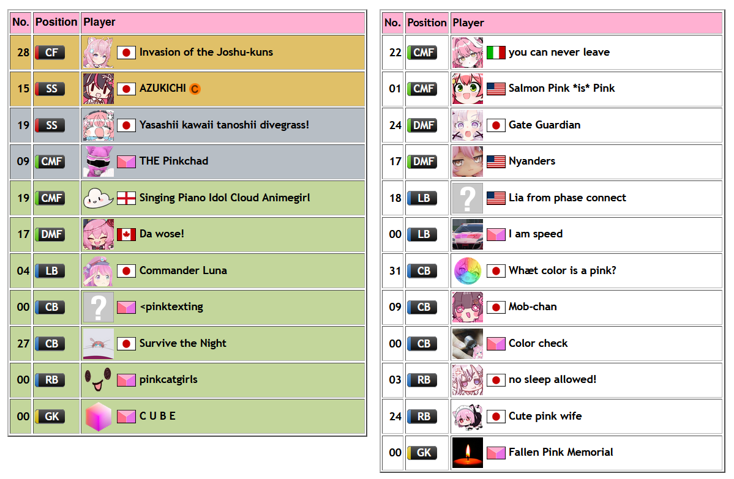
Task: Click the Player column header in left table
Action: tap(223, 22)
